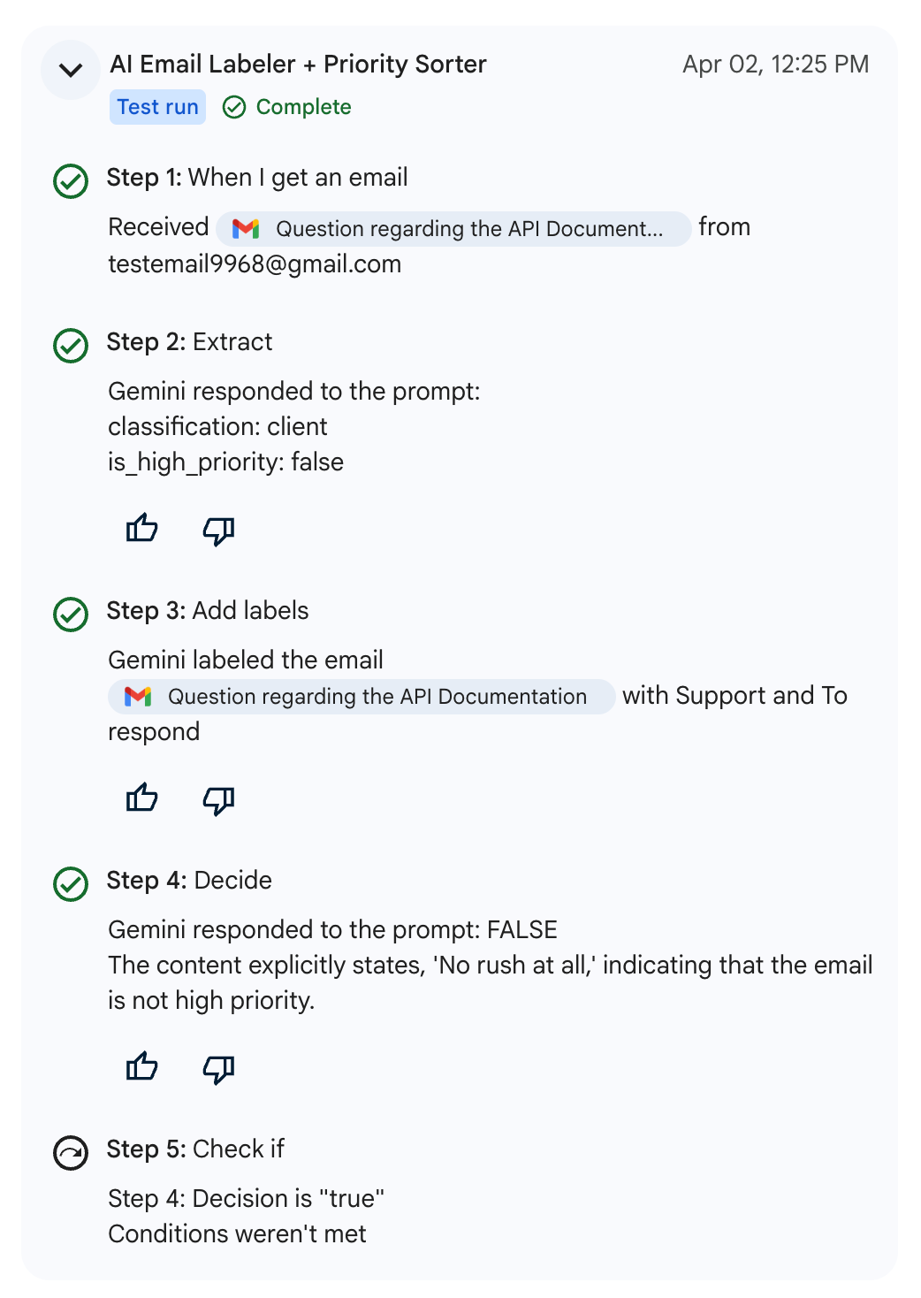Click the Step 1 green checkmark icon
Screen dimensions: 921x1298
coord(71,181)
